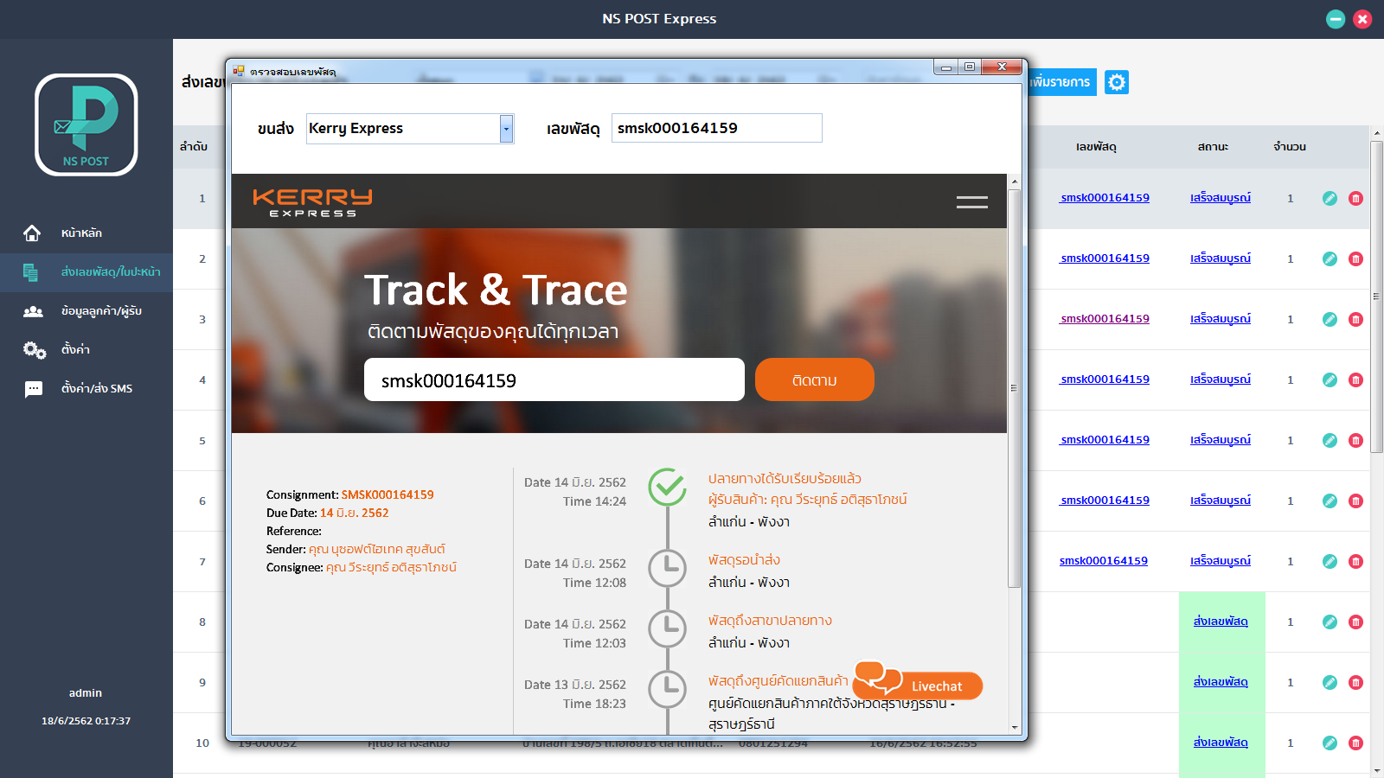Click the edit icon in row 1

point(1330,199)
